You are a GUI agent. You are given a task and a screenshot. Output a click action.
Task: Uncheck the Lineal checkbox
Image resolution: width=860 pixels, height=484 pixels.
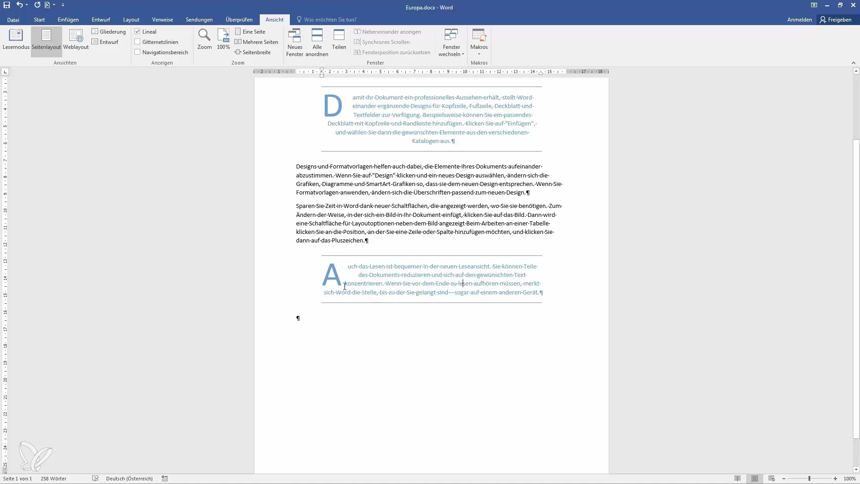tap(138, 31)
